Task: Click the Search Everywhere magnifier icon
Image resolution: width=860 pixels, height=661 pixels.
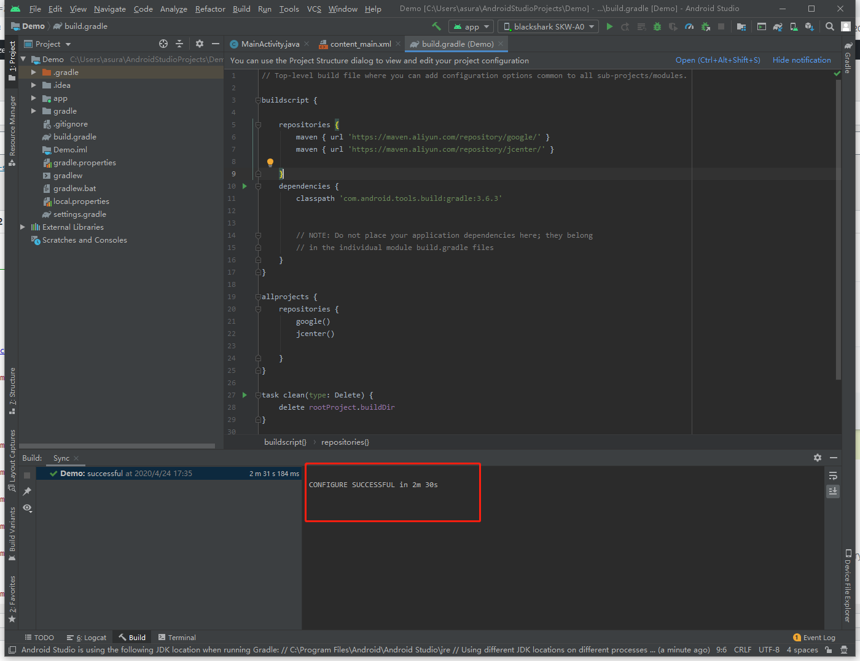Action: pyautogui.click(x=830, y=26)
